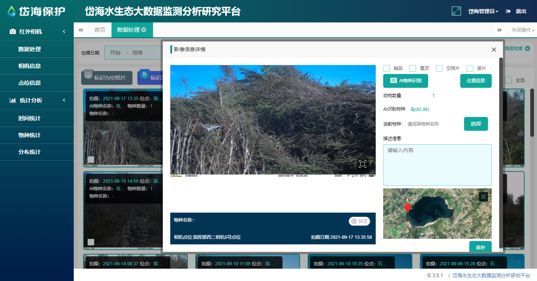
Task: Select the checkbox on the 2021-09-17 13:35 photo card
Action: coord(91,160)
